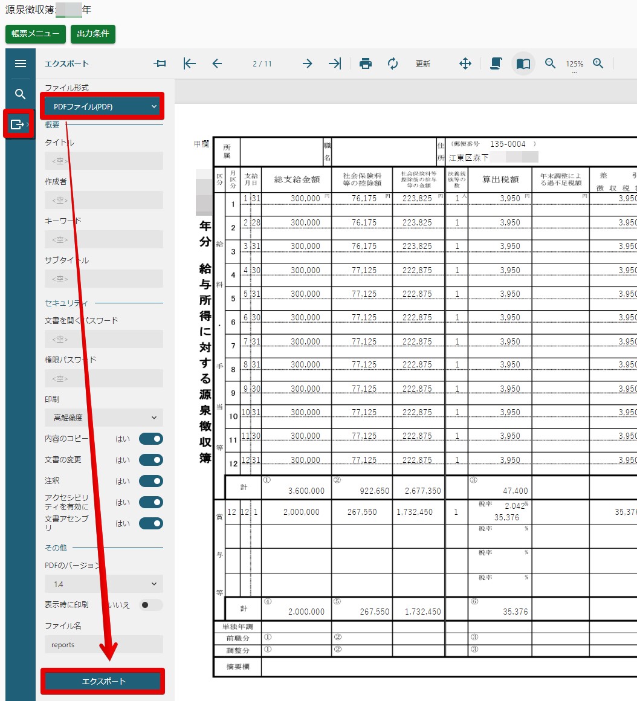Toggle アクセシビリティを有効に switch

coord(151,502)
